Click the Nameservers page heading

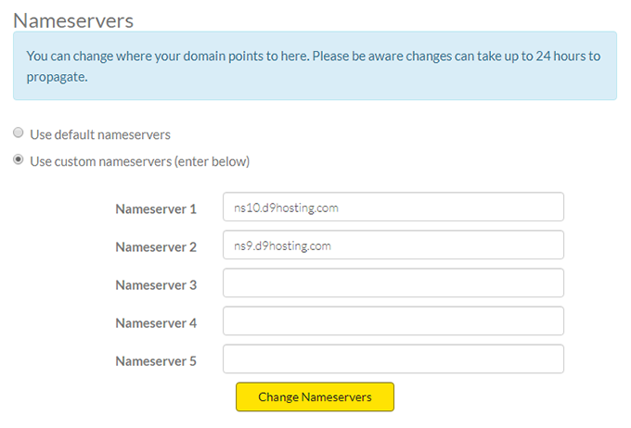pyautogui.click(x=73, y=20)
